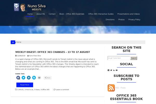
Task: Click the Home breadcrumb text
Action: click(x=19, y=42)
